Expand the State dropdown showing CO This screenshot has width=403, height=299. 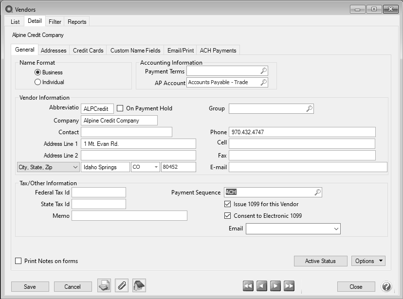[x=156, y=167]
